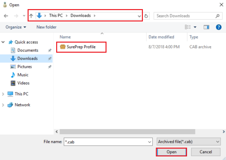The image size is (226, 160).
Task: Go back with the left arrow
Action: [6, 16]
